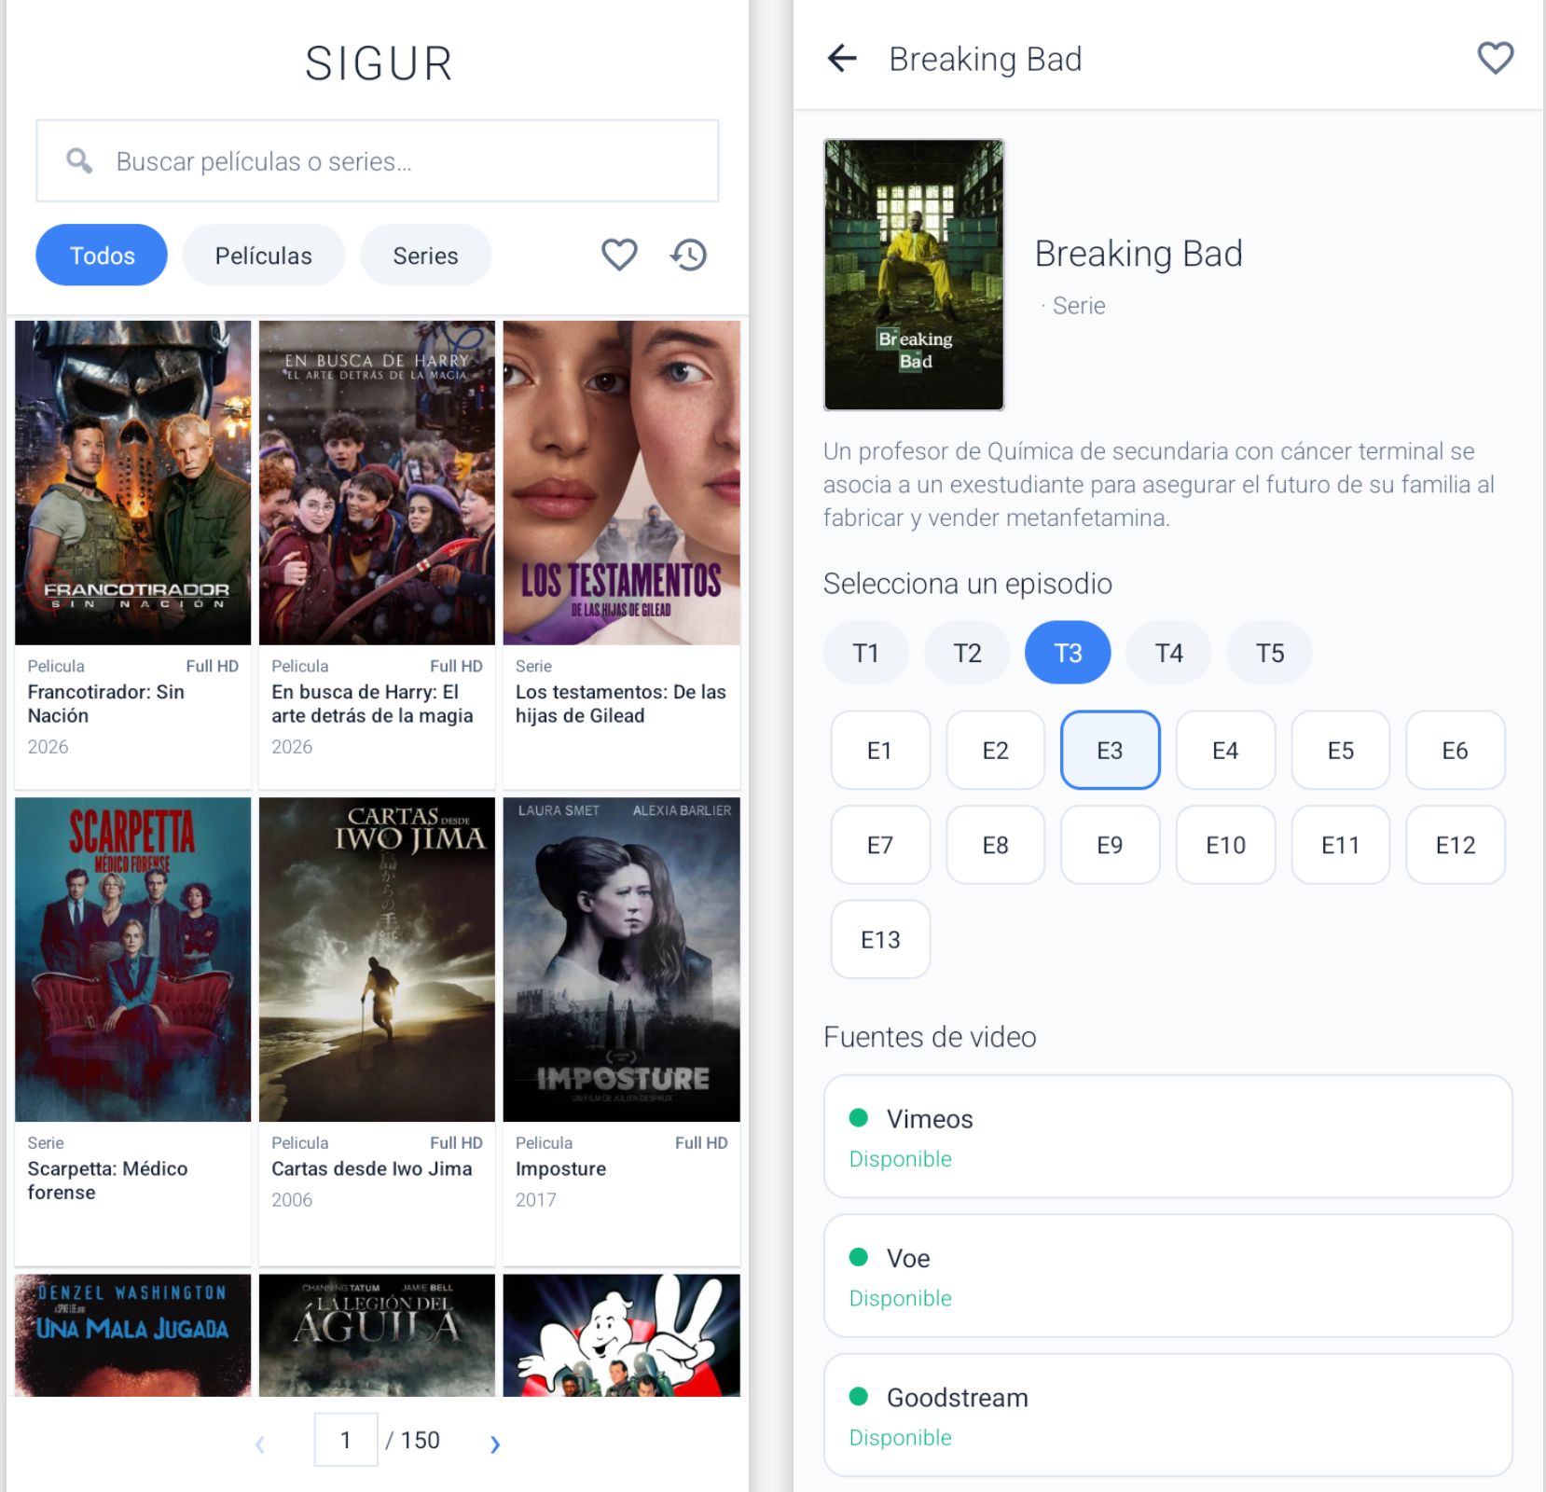Click the back arrow in Breaking Bad header

pos(842,59)
